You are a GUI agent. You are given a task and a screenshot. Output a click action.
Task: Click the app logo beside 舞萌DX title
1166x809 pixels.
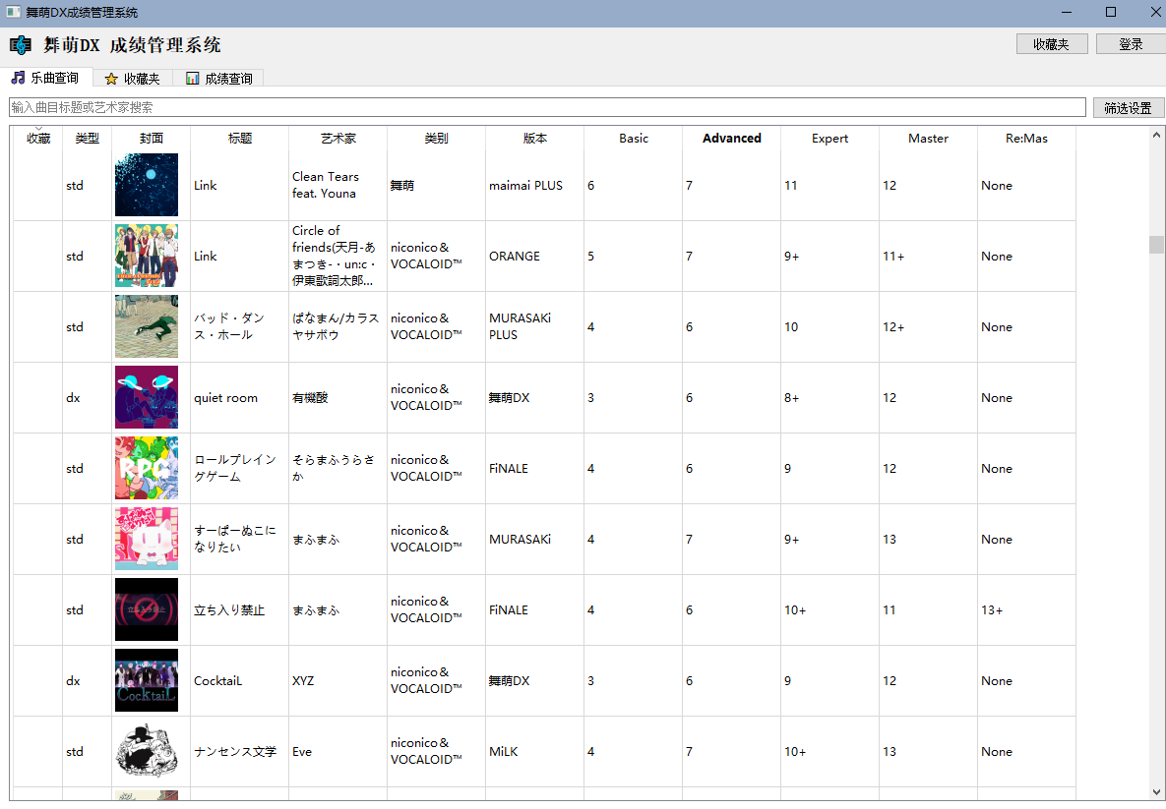pos(20,45)
